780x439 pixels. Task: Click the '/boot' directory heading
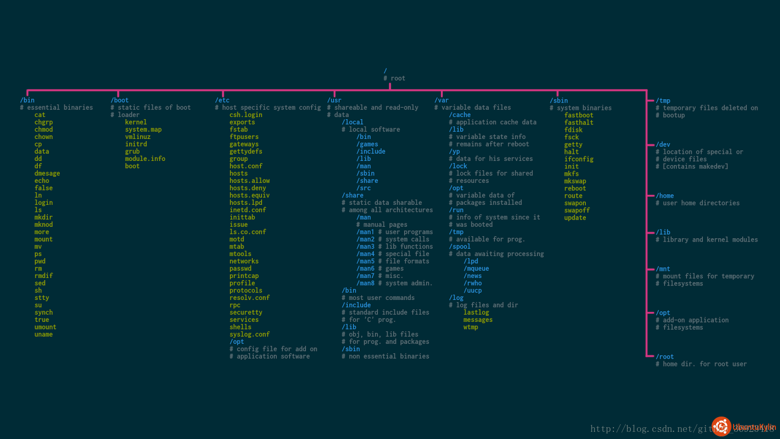pyautogui.click(x=120, y=100)
